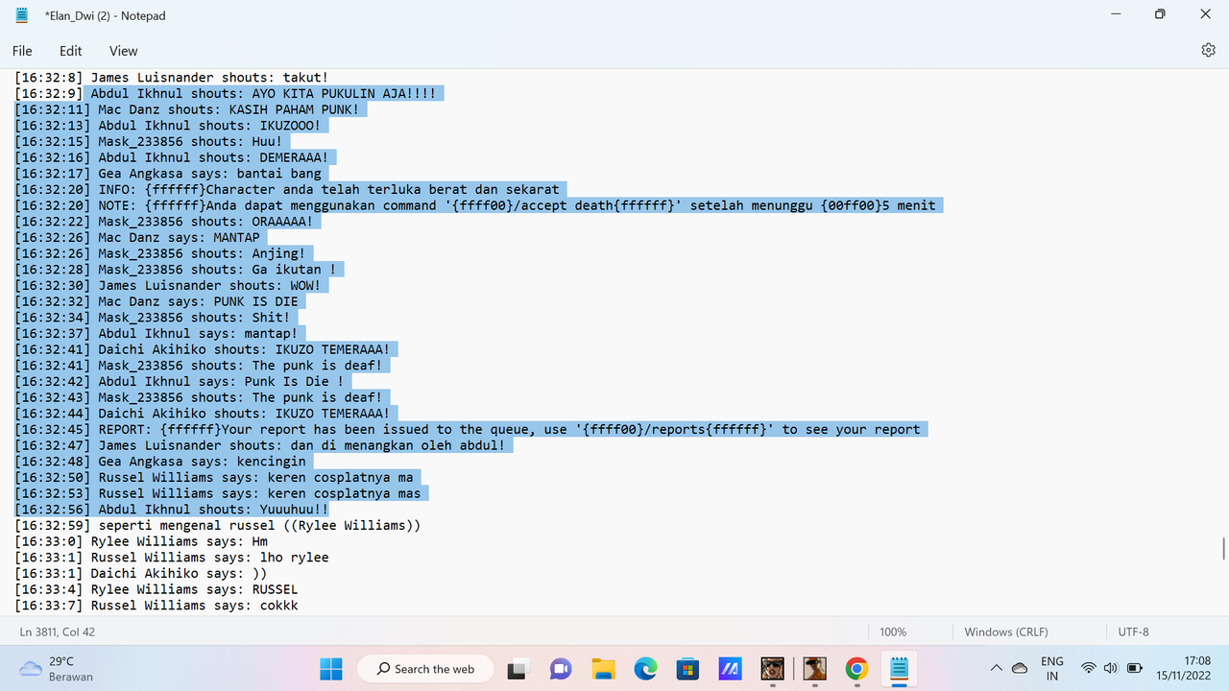The image size is (1229, 691).
Task: Click line 'Mask_233856 shouts: Shit!'
Action: (x=152, y=317)
